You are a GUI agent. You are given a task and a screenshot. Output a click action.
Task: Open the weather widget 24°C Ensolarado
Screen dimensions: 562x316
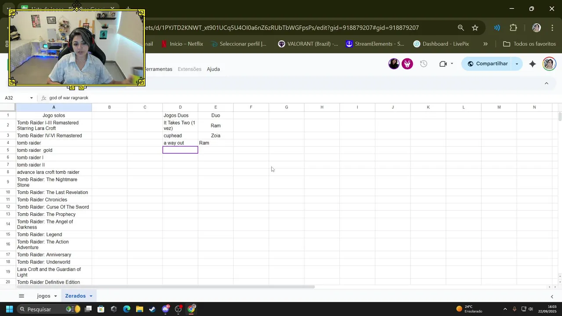click(469, 309)
